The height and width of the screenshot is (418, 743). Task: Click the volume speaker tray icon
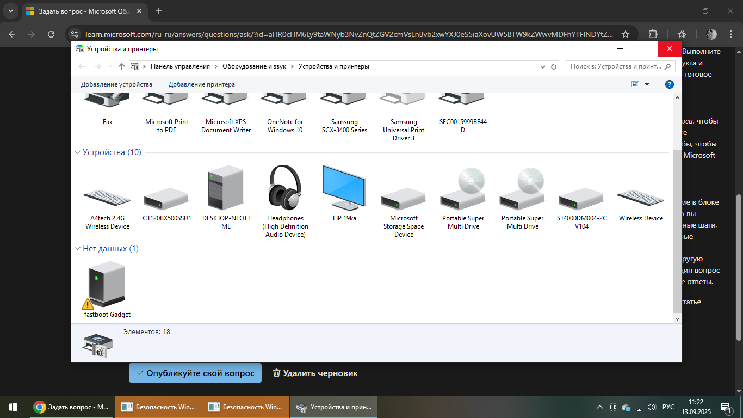pyautogui.click(x=652, y=407)
